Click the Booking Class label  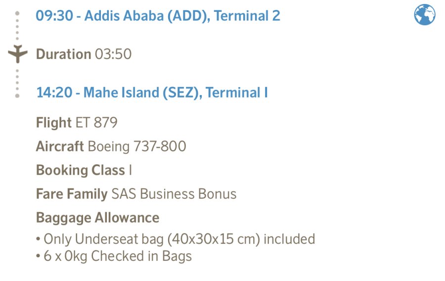point(80,170)
